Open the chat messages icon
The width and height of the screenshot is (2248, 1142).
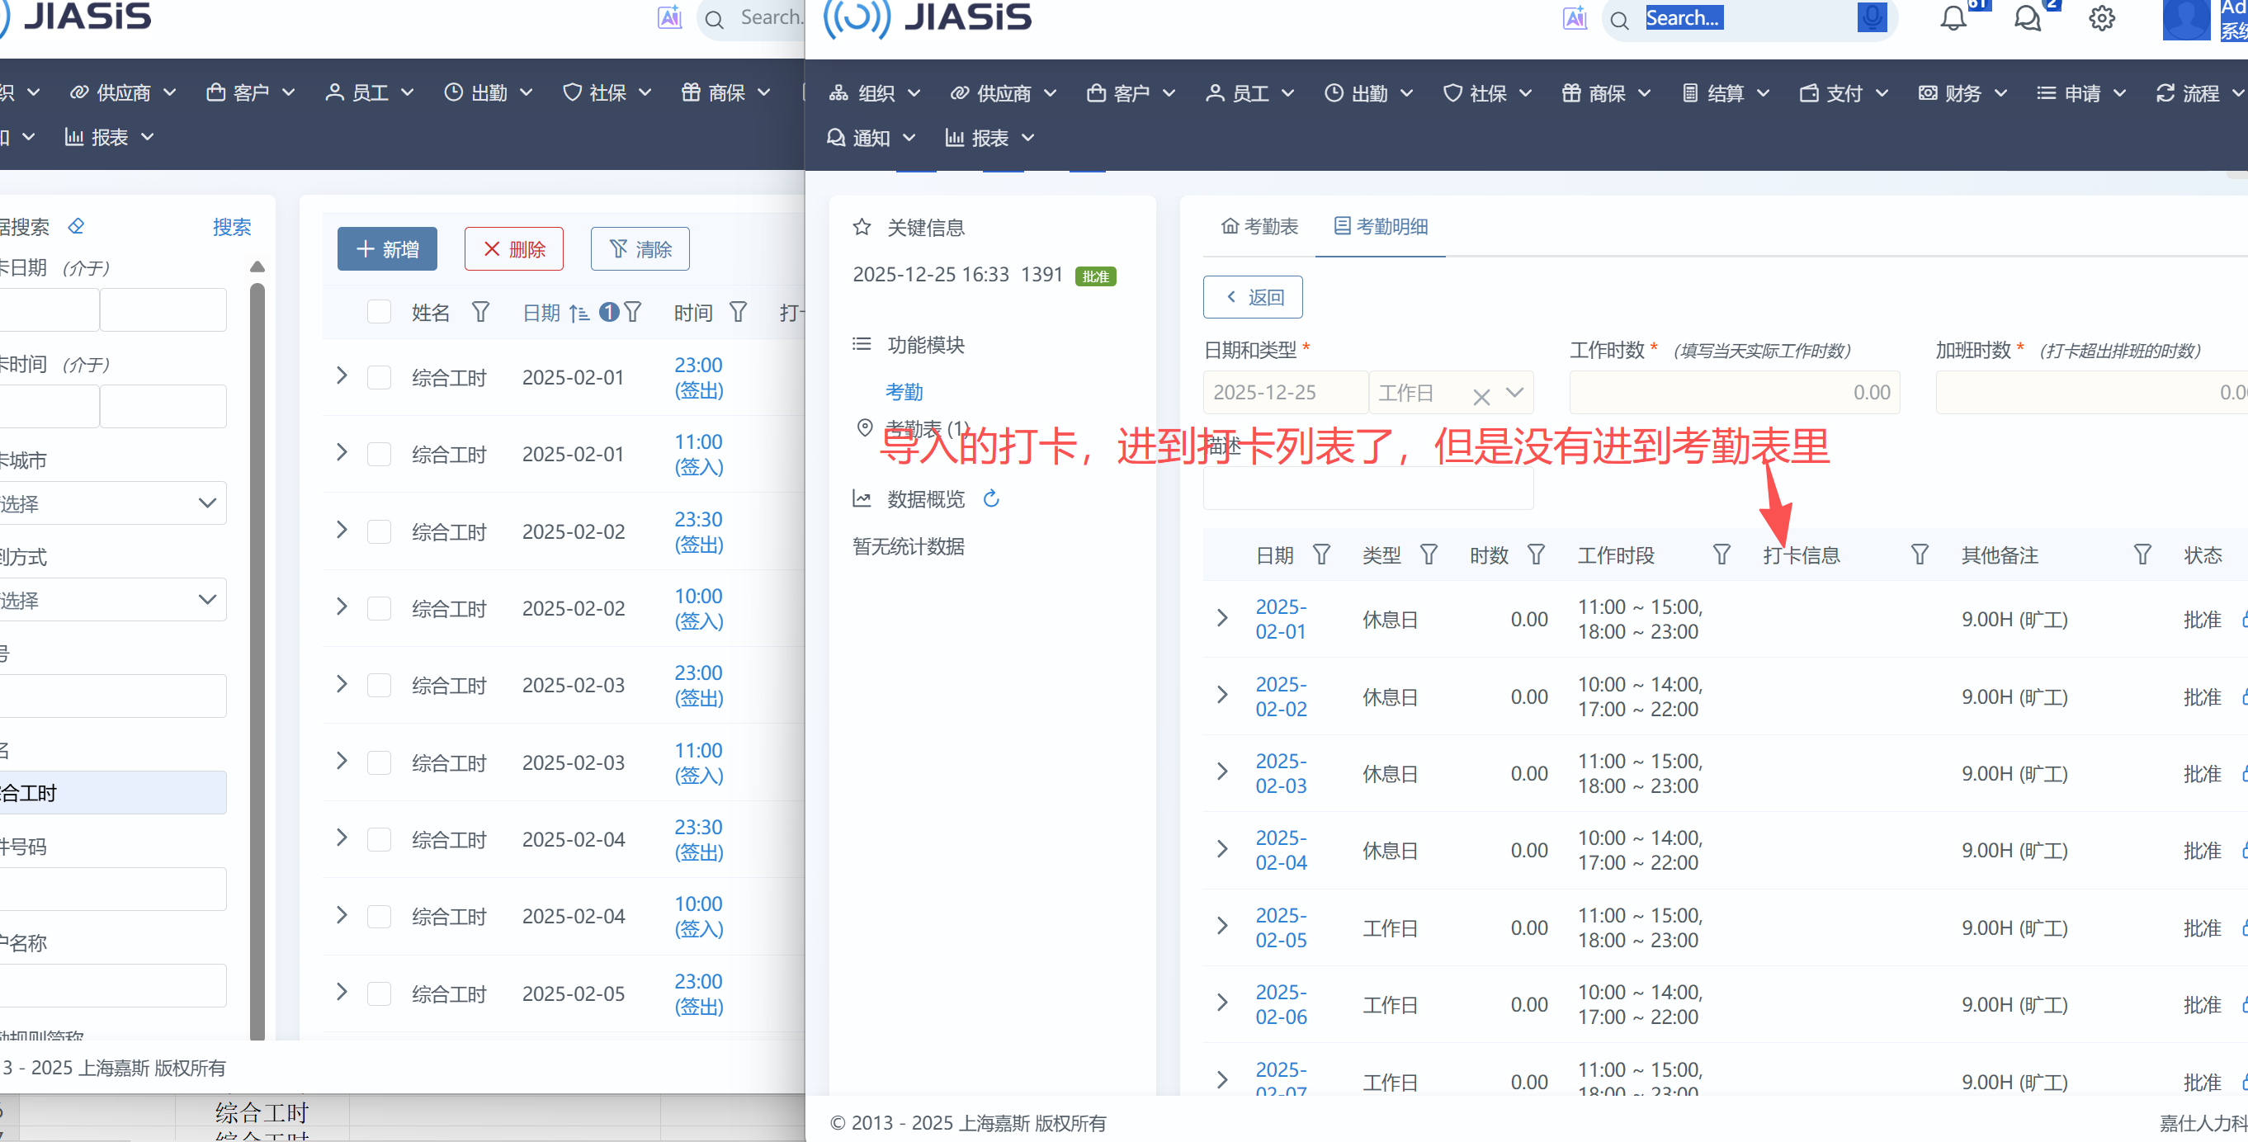(2027, 18)
